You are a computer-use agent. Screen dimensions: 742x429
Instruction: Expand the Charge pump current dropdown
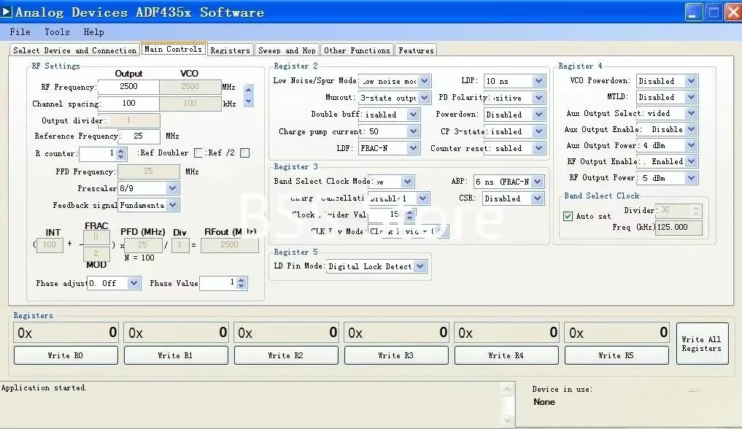(x=414, y=132)
